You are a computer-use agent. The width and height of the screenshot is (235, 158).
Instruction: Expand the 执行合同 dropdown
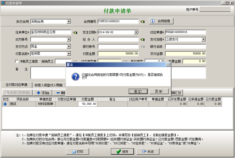69,21
